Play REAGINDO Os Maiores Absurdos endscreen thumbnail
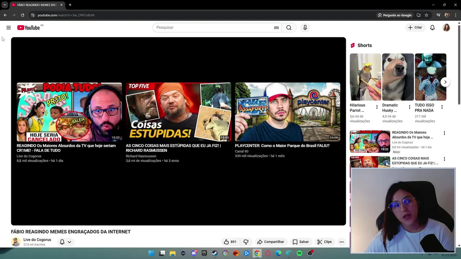The width and height of the screenshot is (461, 259). pos(69,112)
